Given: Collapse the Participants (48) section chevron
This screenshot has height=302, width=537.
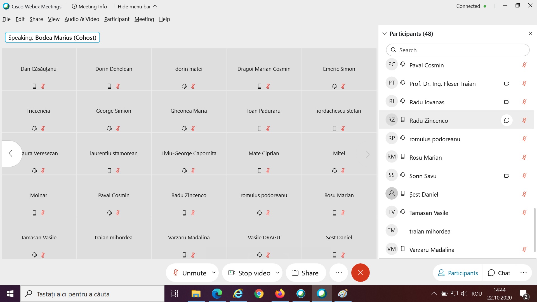Looking at the screenshot, I should click(385, 34).
